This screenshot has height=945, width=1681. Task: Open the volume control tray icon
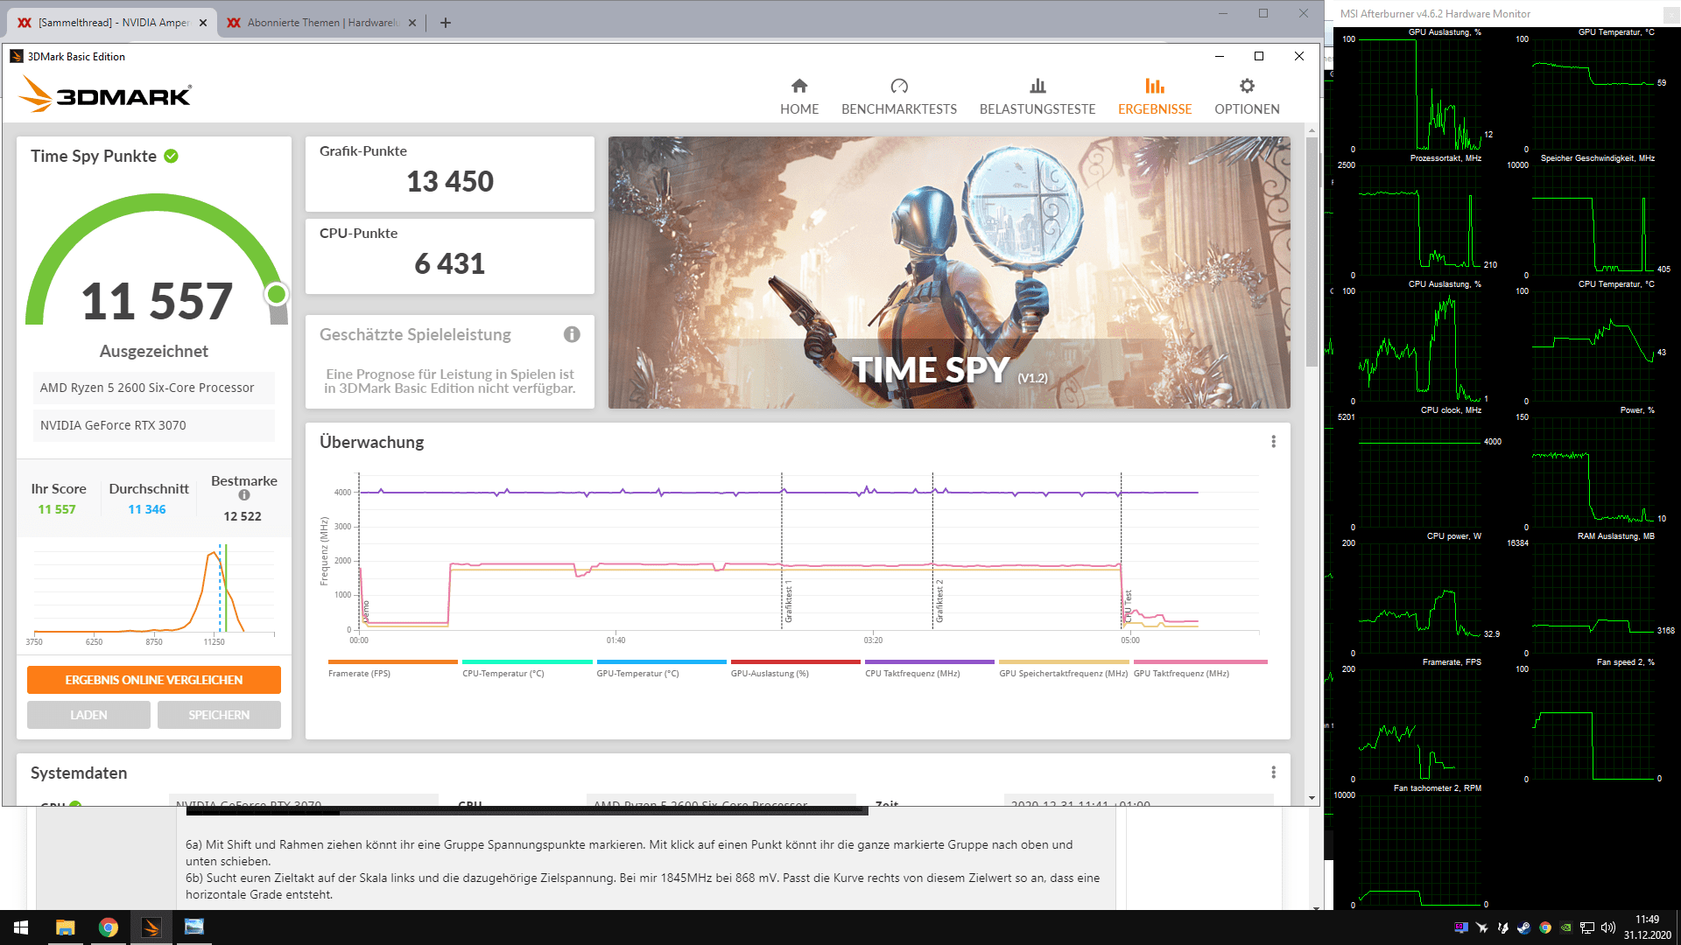(1607, 927)
